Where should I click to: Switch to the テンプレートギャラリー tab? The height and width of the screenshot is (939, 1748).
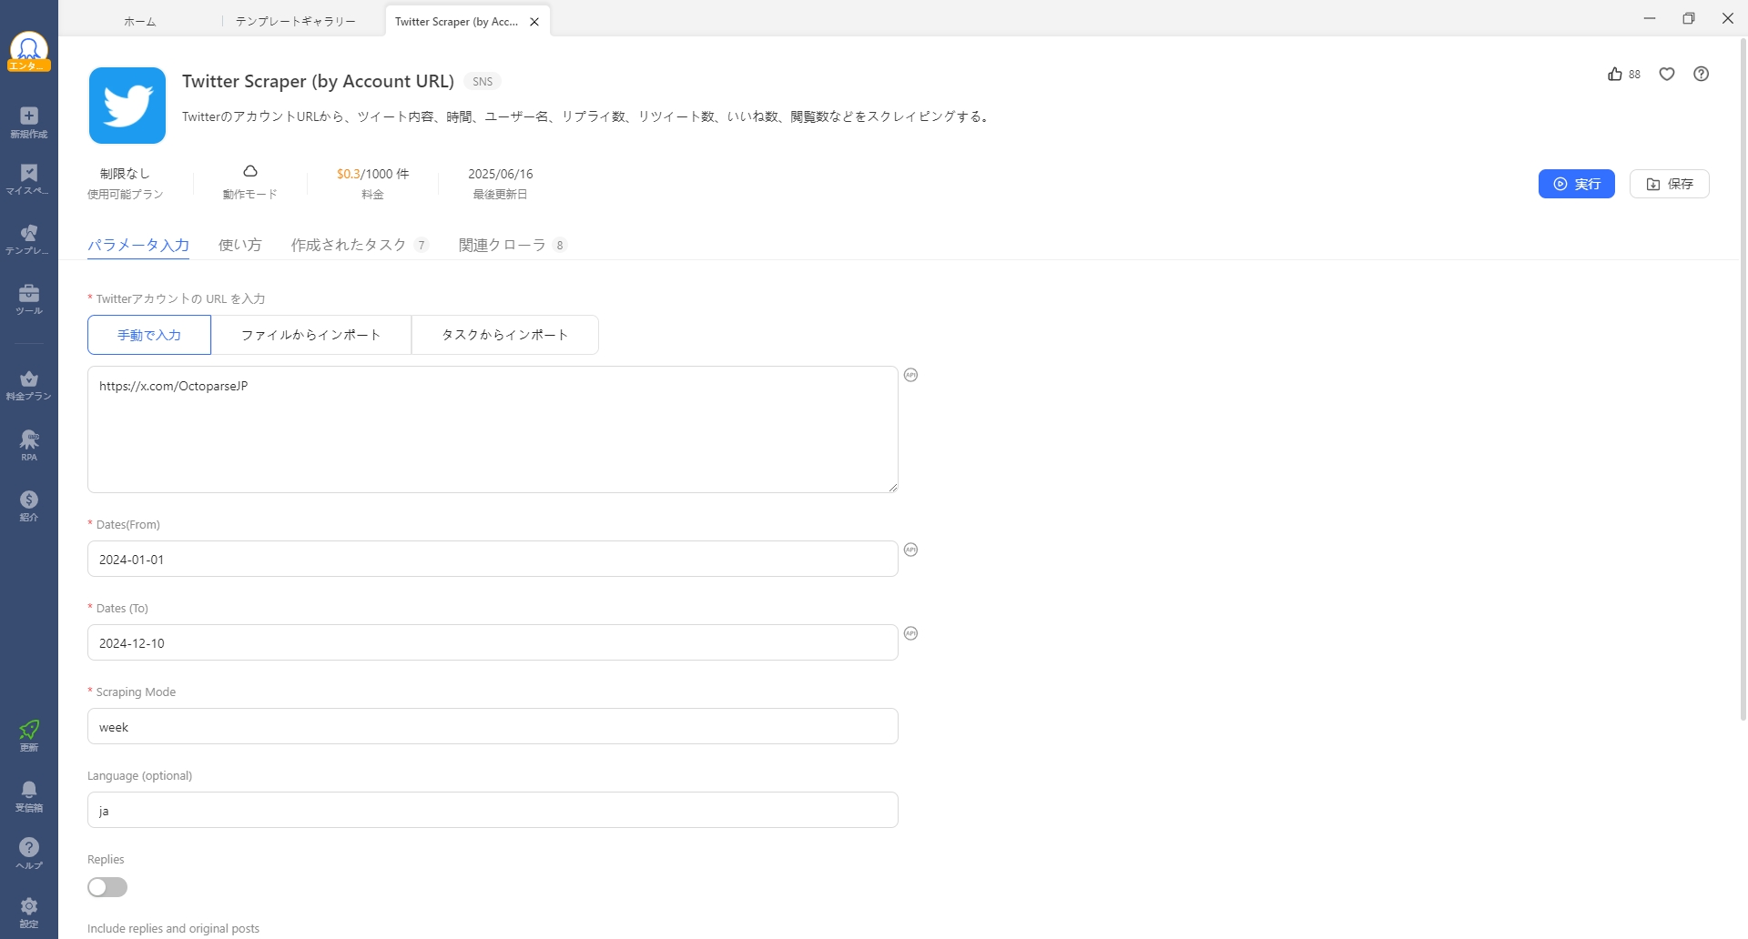click(296, 22)
